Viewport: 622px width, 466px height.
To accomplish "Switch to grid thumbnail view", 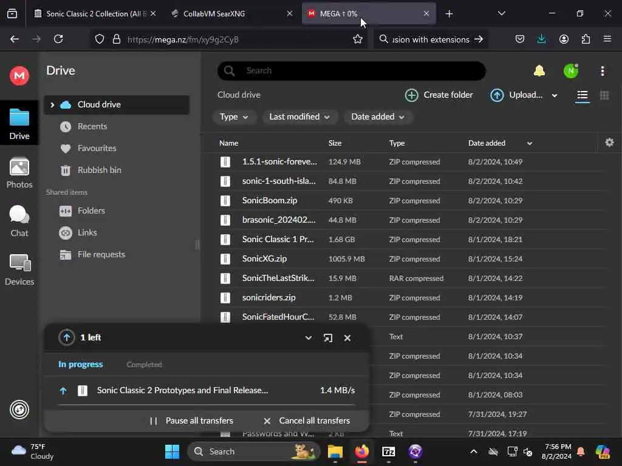I will click(604, 95).
